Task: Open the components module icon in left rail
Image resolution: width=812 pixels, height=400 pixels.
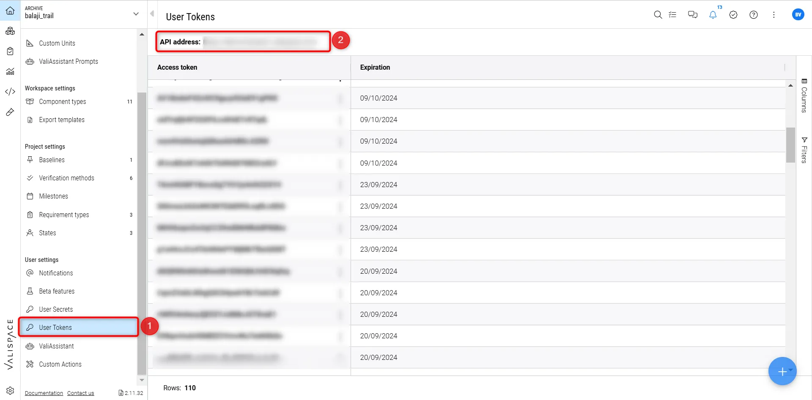Action: click(x=10, y=31)
